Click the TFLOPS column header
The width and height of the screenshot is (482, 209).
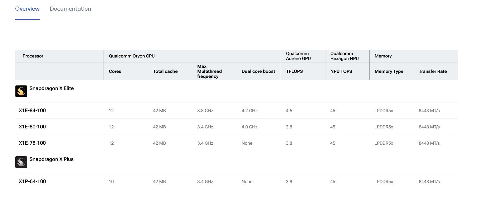click(295, 71)
